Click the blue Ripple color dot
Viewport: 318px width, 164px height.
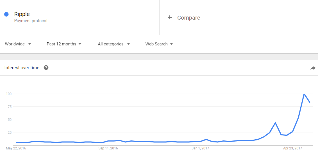pyautogui.click(x=6, y=14)
